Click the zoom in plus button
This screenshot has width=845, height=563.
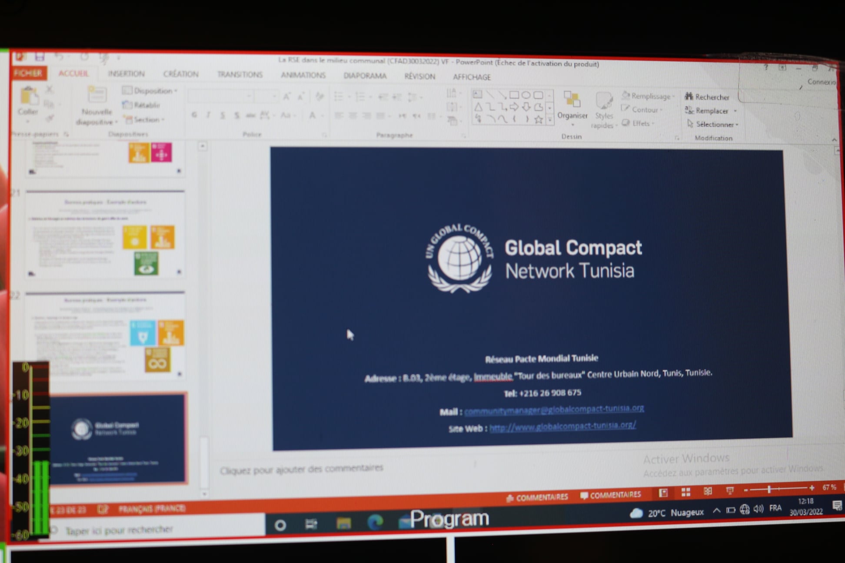(812, 488)
